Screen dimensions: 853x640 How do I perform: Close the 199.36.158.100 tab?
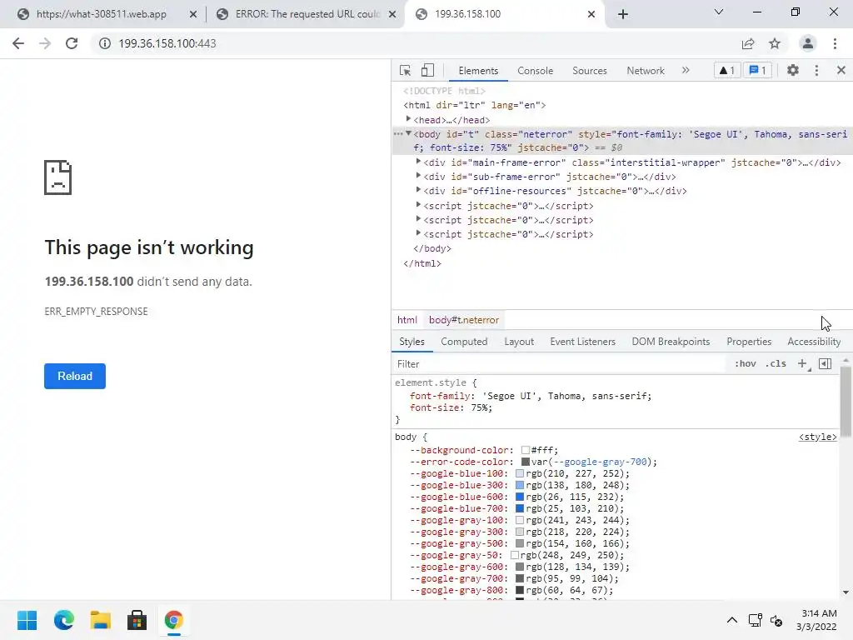pos(591,14)
